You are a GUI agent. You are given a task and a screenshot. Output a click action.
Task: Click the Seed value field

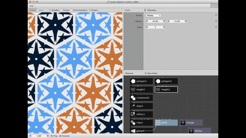pyautogui.click(x=155, y=27)
